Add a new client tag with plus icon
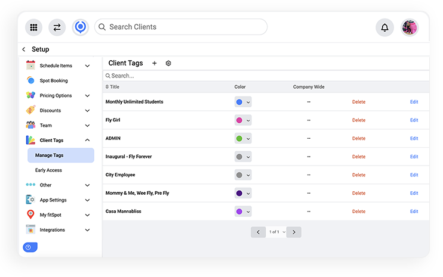The image size is (443, 277). click(x=154, y=63)
